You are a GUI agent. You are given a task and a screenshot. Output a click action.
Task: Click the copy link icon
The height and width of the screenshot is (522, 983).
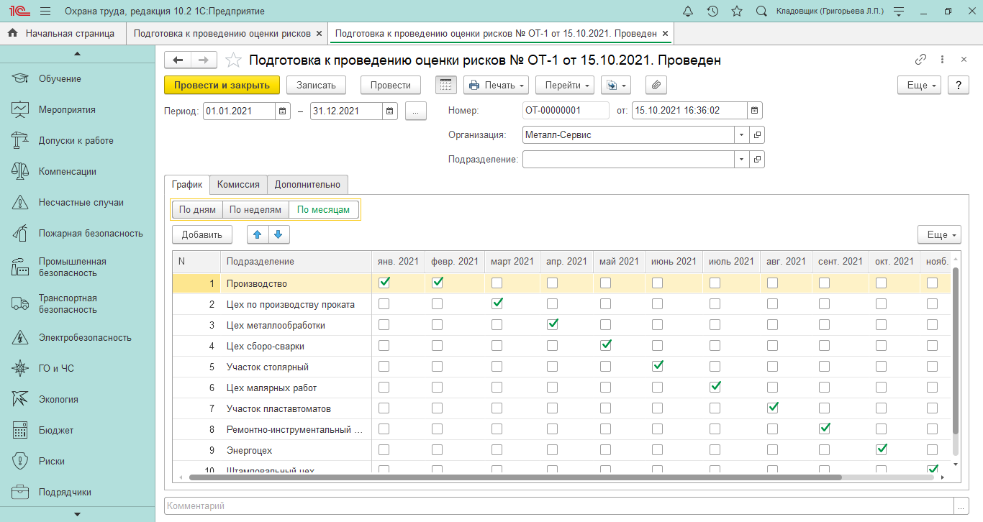coord(920,60)
